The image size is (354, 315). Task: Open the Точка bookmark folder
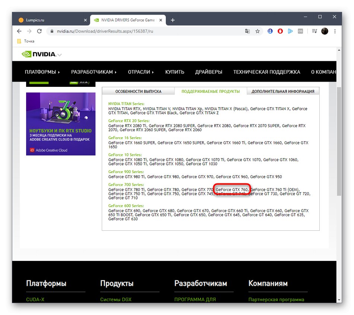[26, 41]
